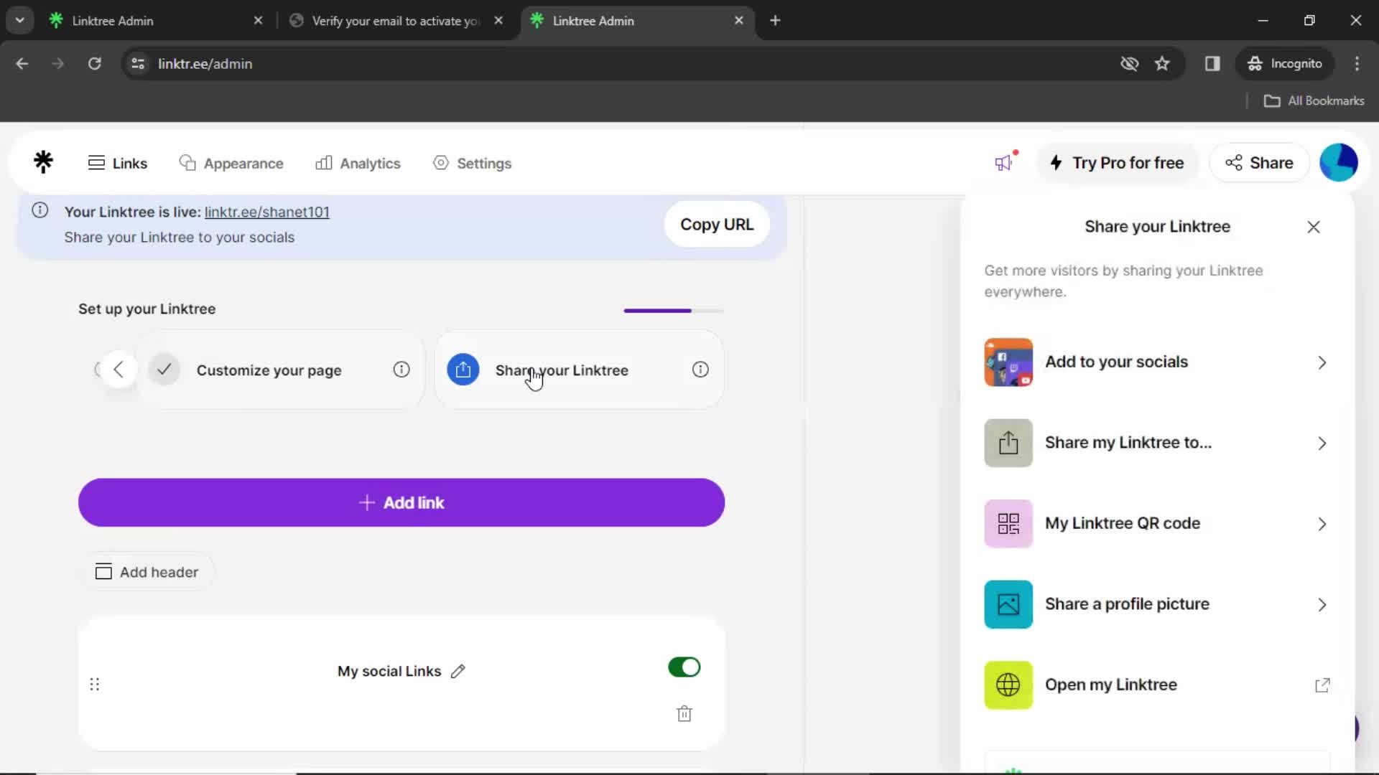This screenshot has height=775, width=1379.
Task: View site information icon in the address bar
Action: point(138,64)
